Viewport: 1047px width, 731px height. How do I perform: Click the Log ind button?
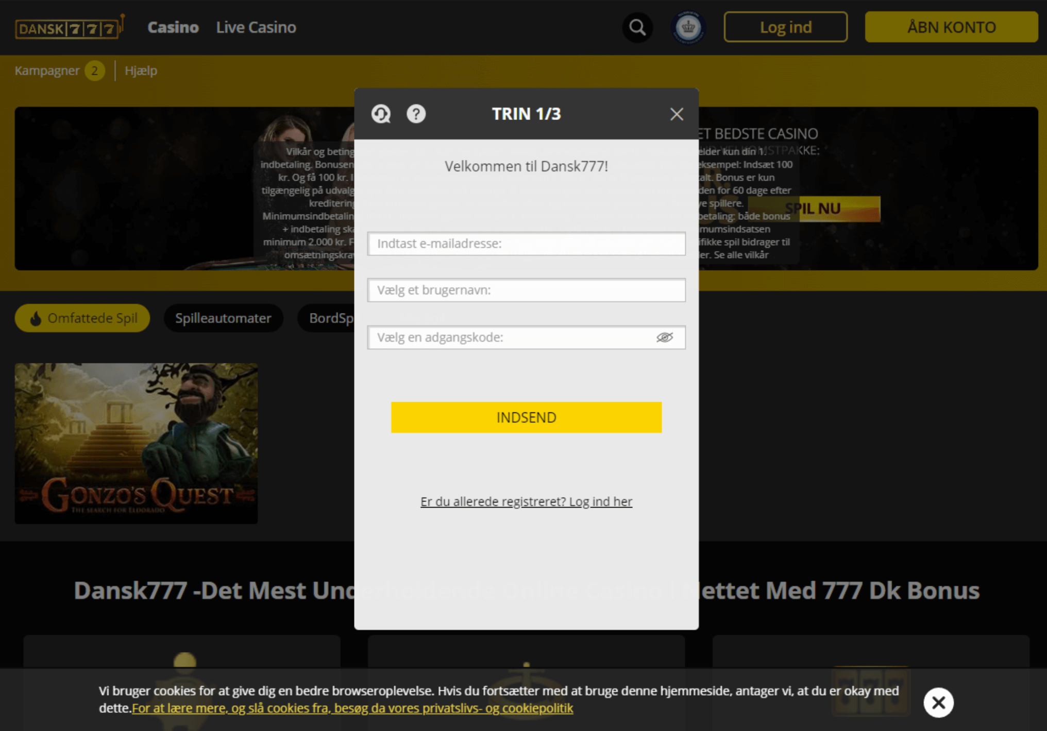click(785, 27)
